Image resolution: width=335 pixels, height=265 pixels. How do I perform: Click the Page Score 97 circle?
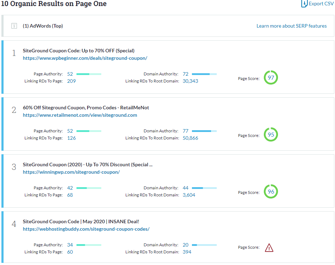(x=271, y=77)
